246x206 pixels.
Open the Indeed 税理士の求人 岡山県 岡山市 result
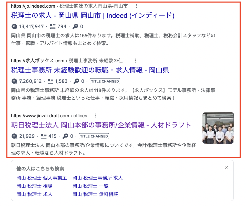93,16
